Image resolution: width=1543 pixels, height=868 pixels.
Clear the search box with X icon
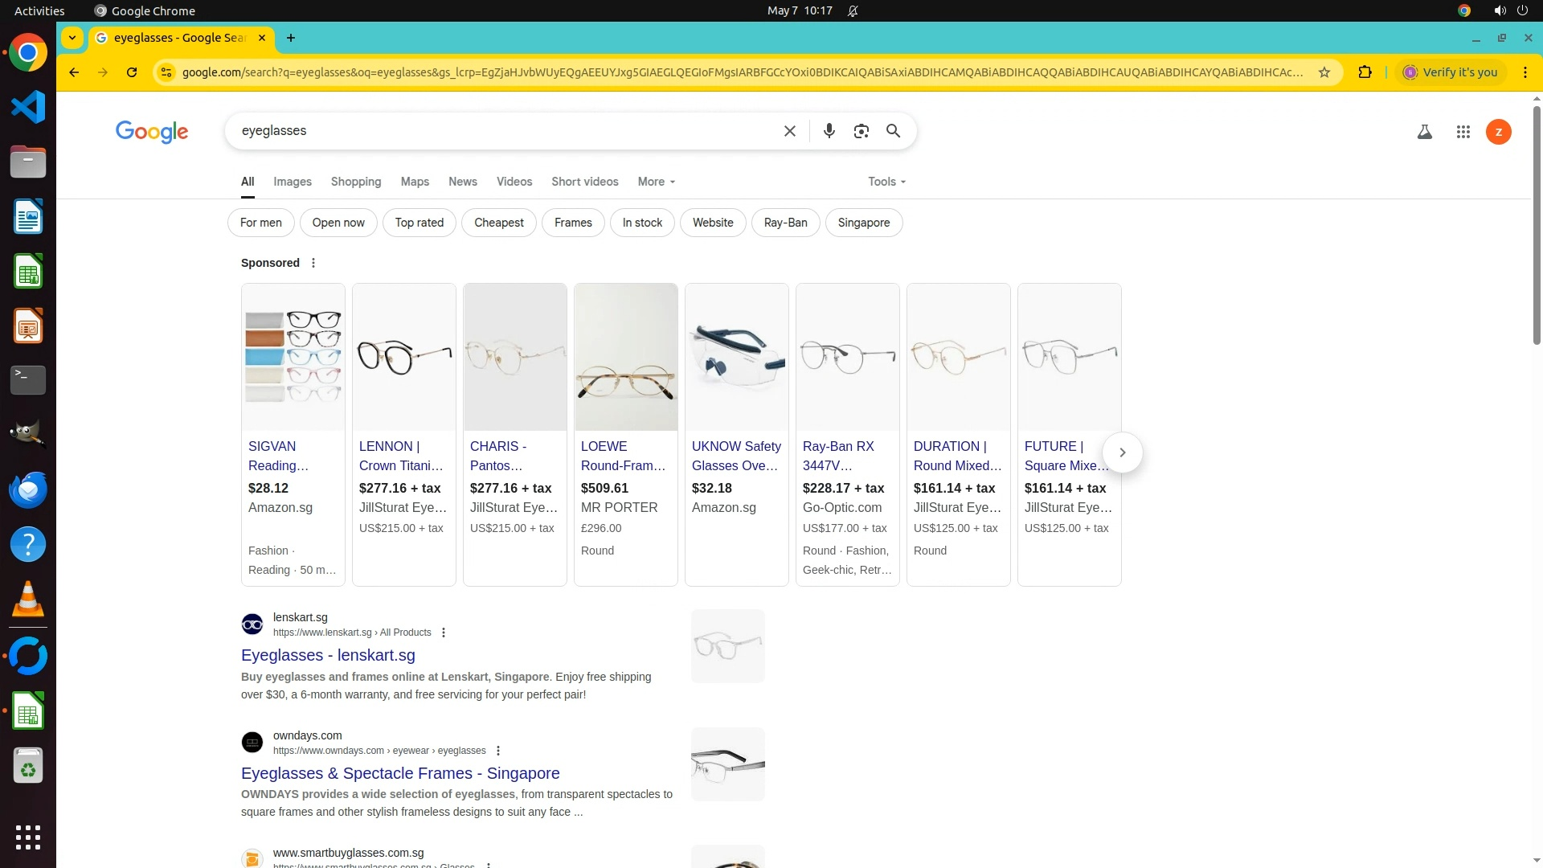(789, 131)
